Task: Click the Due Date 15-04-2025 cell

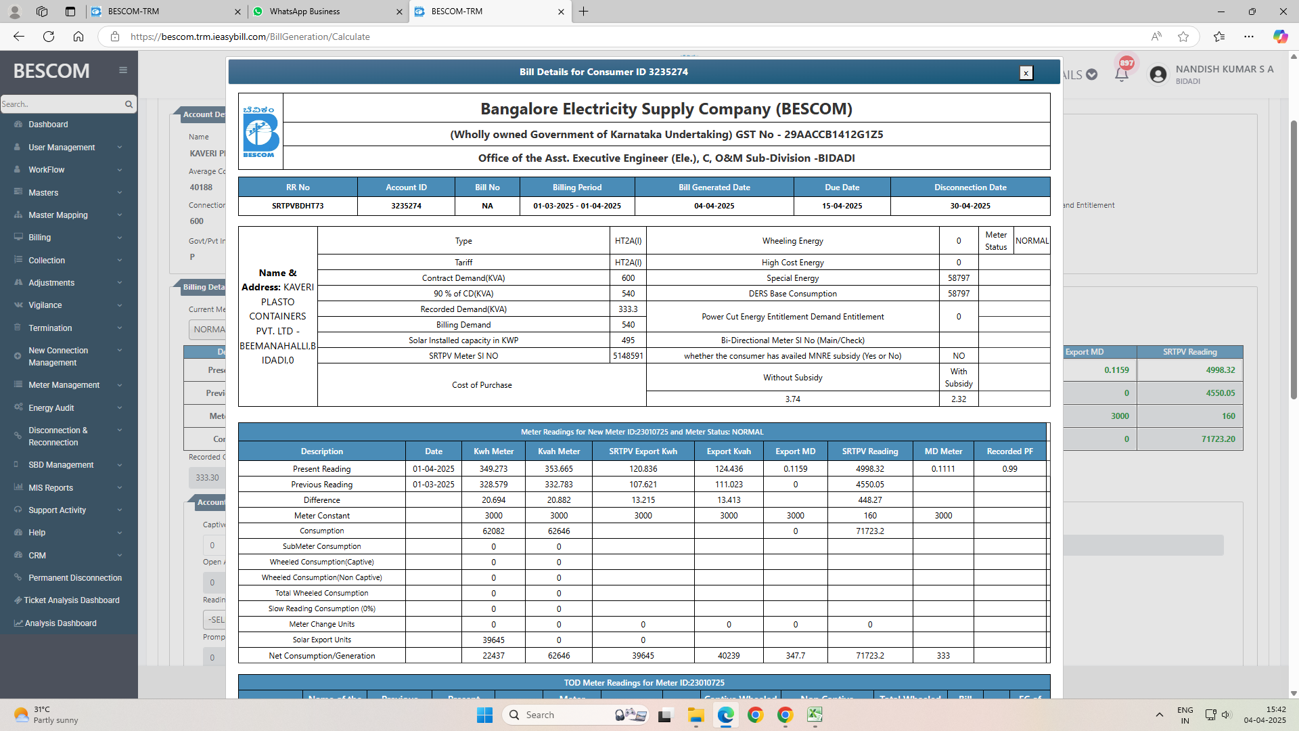Action: (x=842, y=206)
